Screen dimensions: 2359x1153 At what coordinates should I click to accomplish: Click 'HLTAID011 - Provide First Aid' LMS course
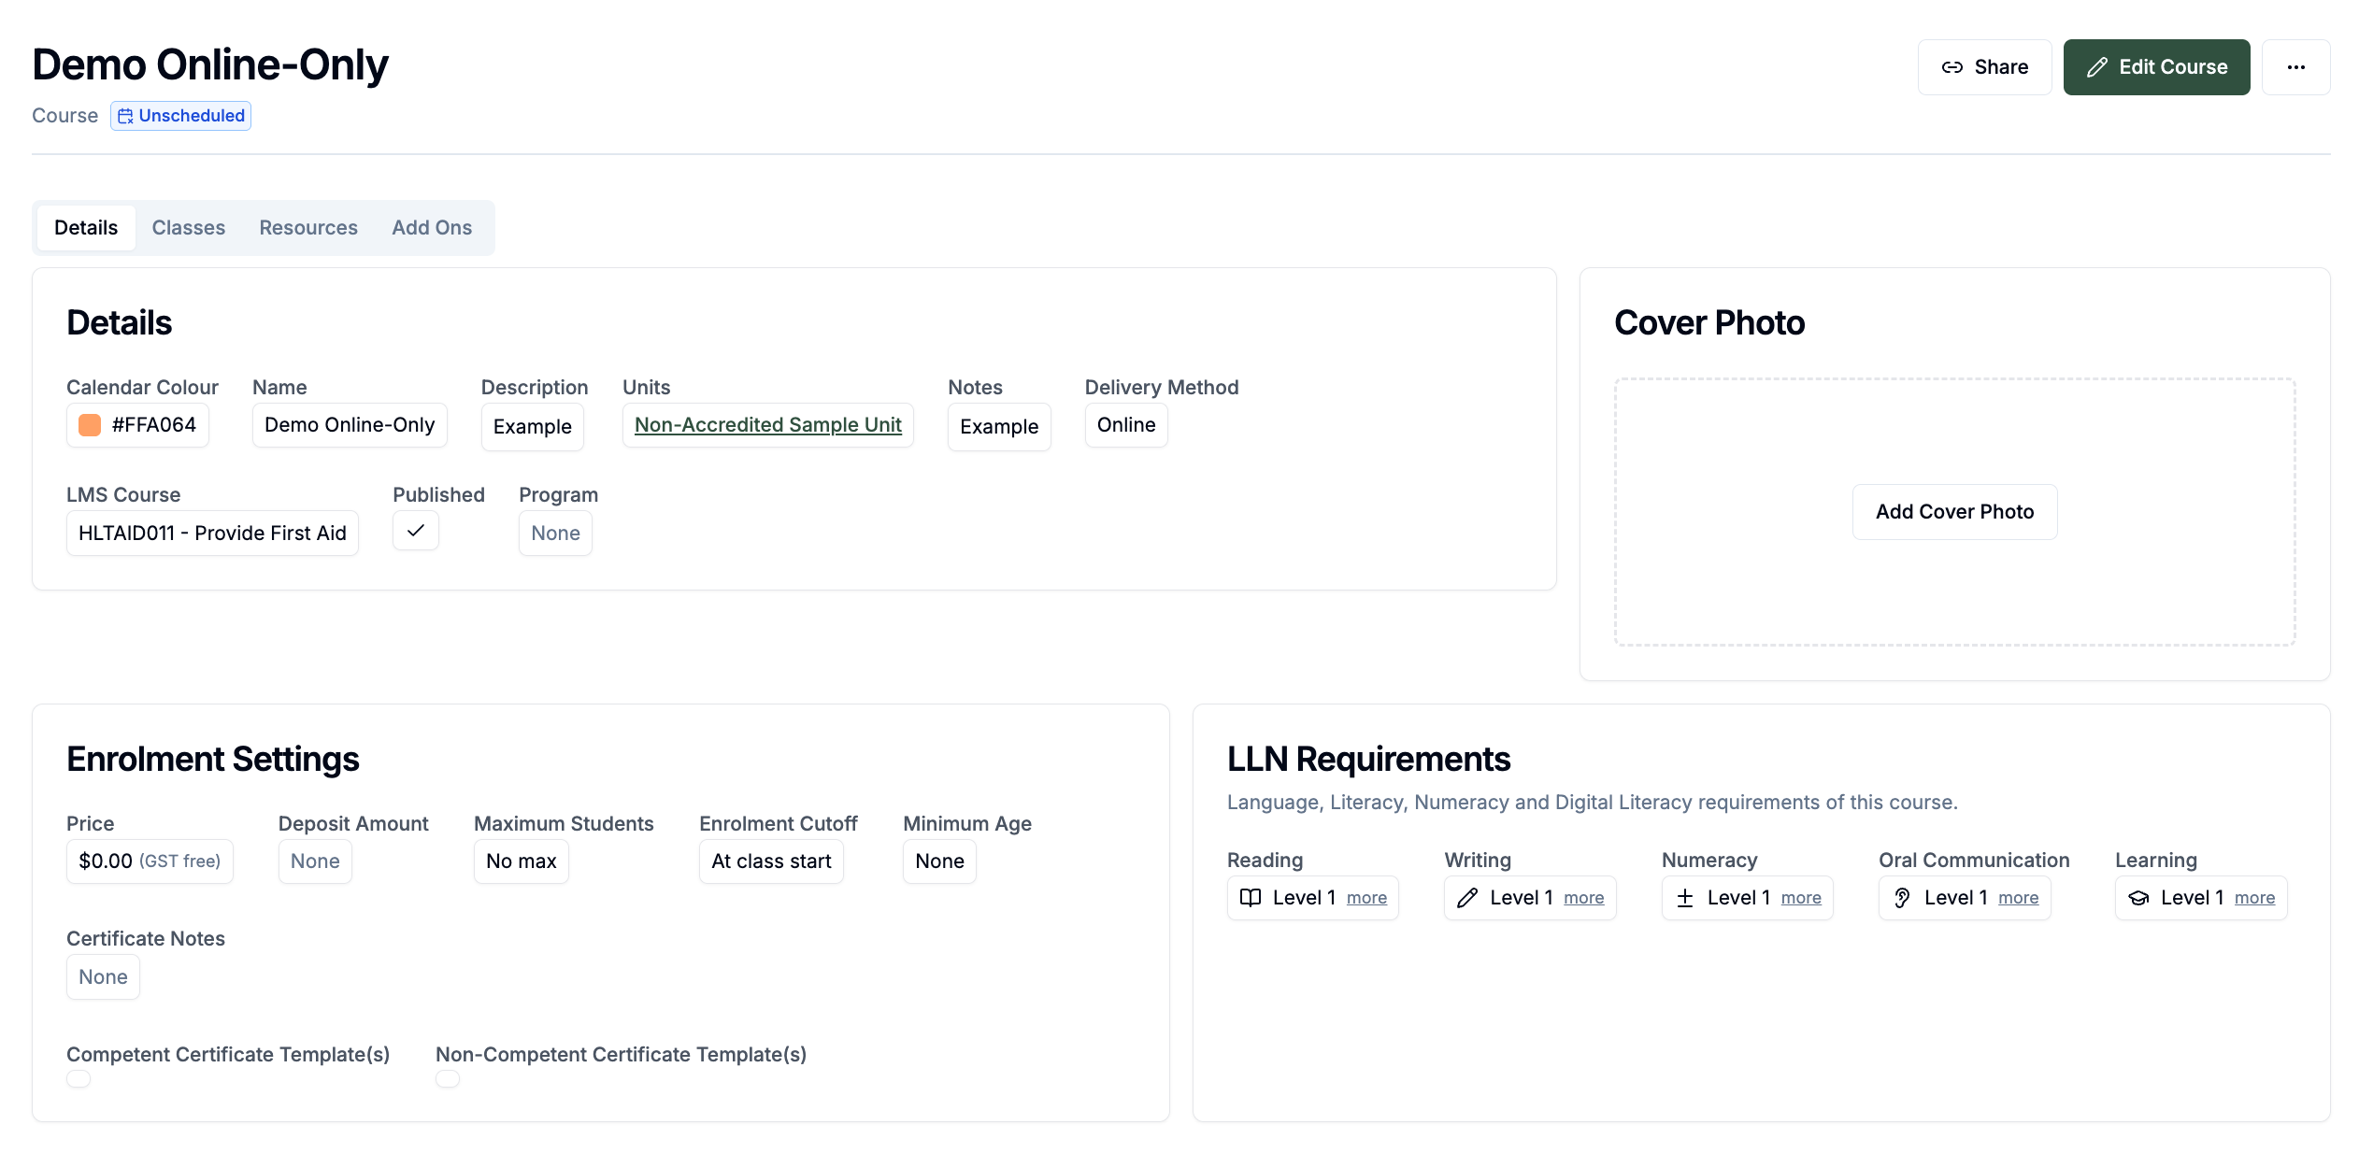click(x=212, y=534)
